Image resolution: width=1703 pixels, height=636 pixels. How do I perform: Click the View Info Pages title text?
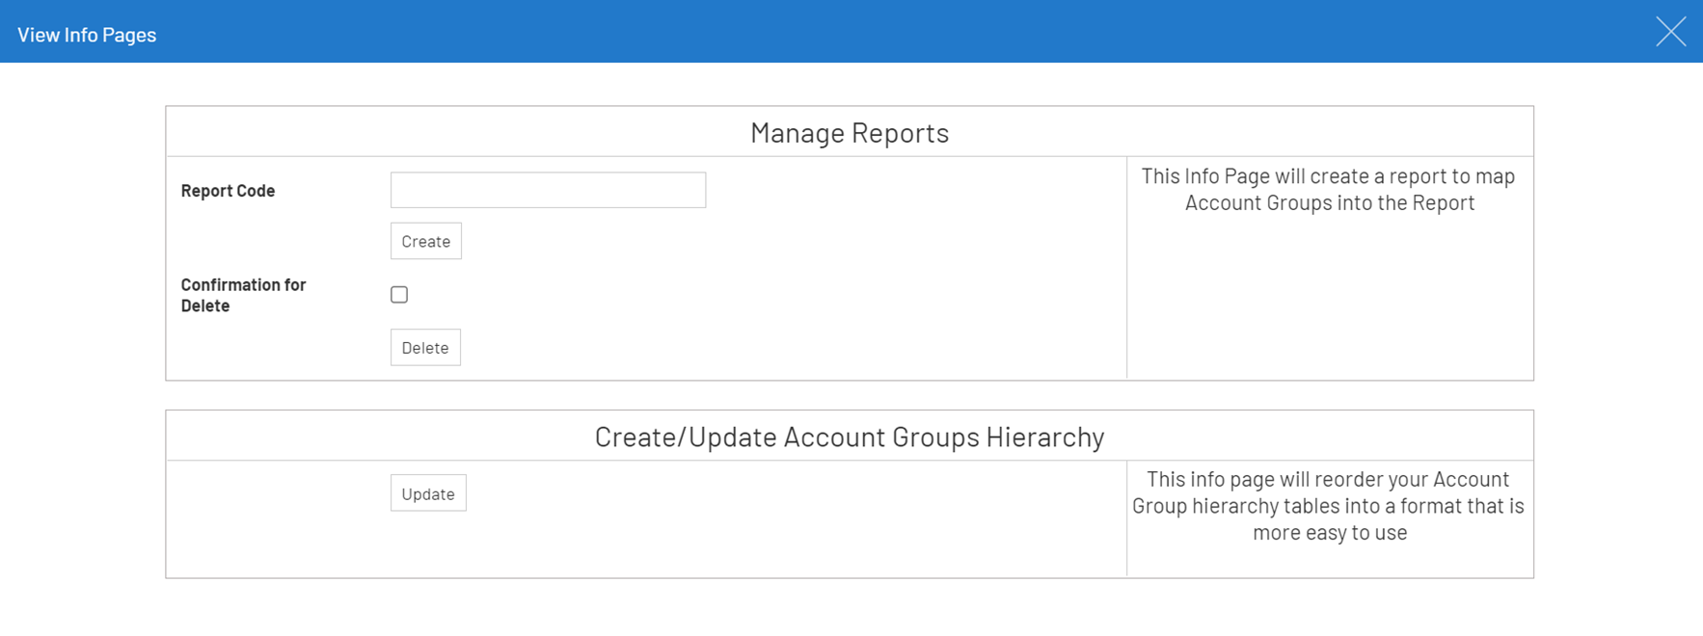pyautogui.click(x=87, y=35)
